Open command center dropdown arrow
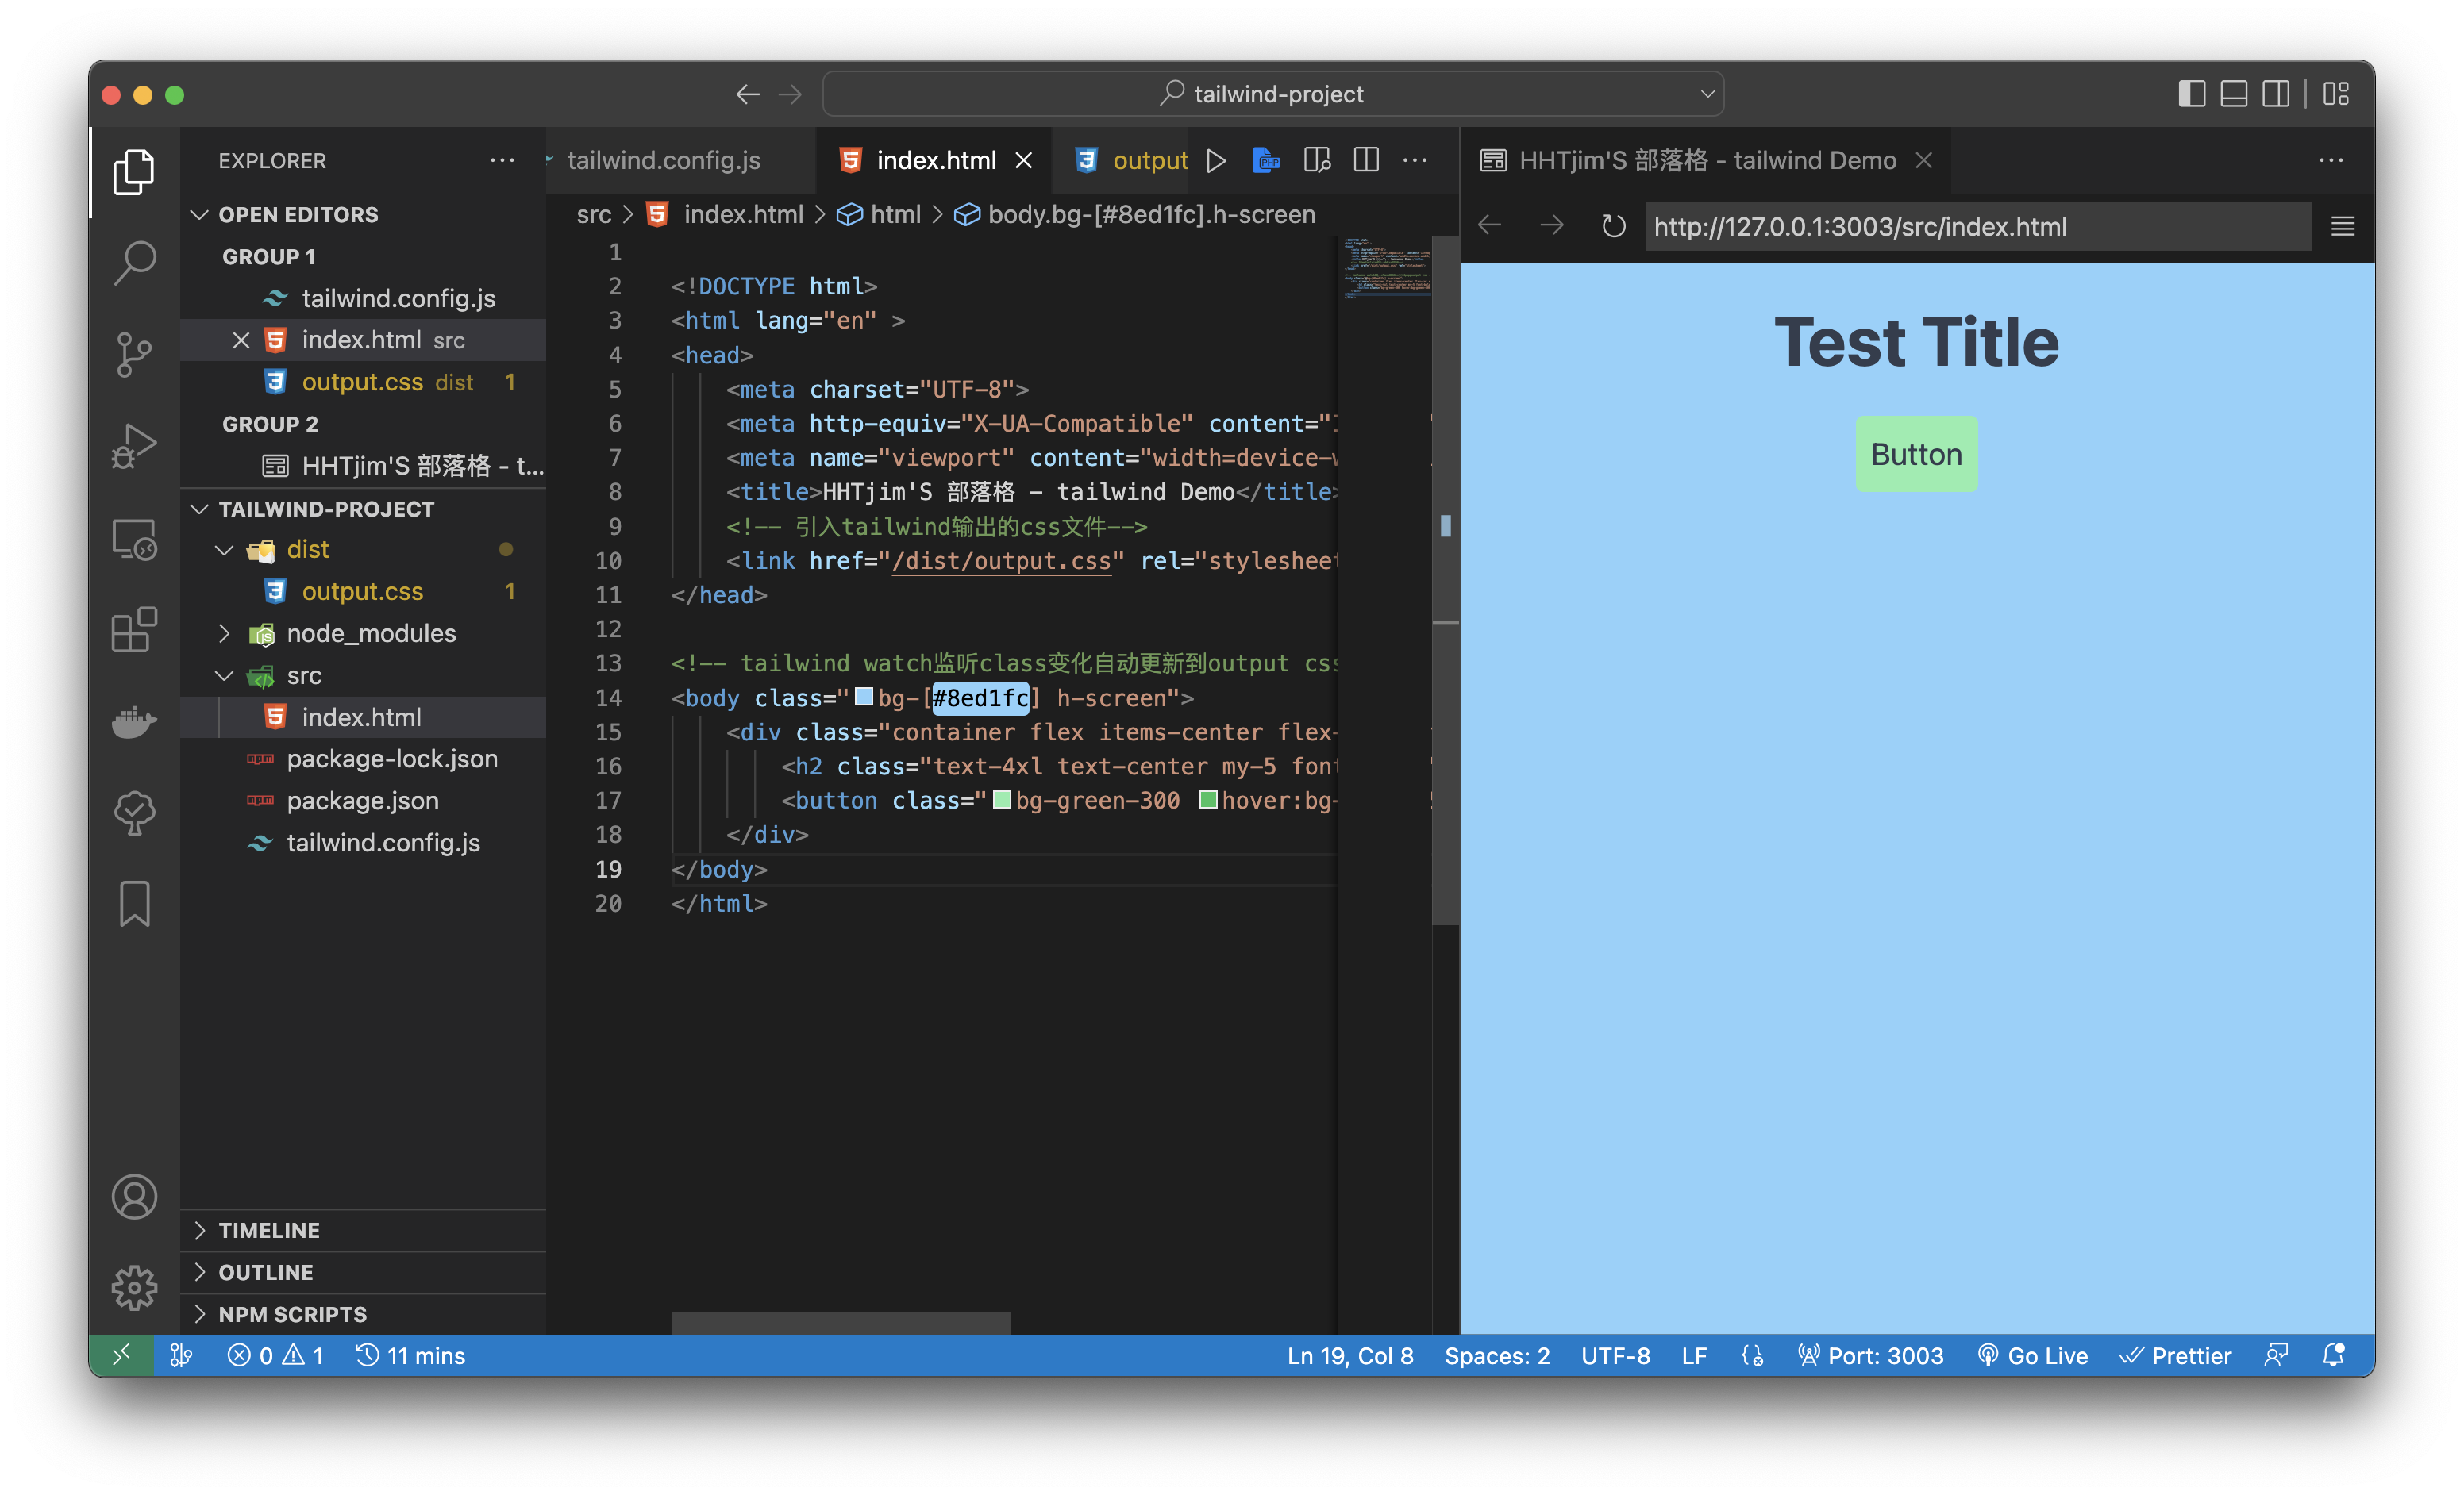 (x=1707, y=94)
